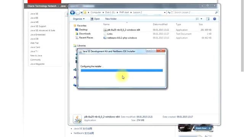Click Open in the Explorer toolbar
This screenshot has height=137, width=244.
click(x=95, y=19)
